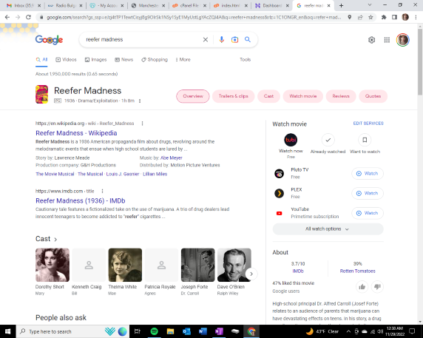The width and height of the screenshot is (423, 338).
Task: Open more options for Wikipedia result
Action: pyautogui.click(x=142, y=124)
